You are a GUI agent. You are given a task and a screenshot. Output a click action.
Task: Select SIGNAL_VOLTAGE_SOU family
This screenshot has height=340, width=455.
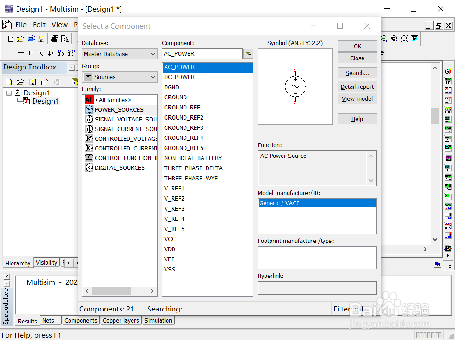click(120, 119)
